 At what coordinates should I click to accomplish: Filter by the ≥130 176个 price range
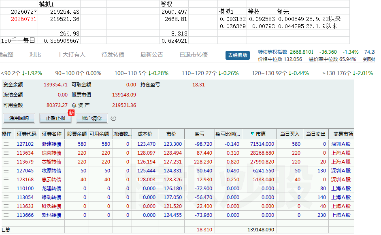[x=348, y=73]
